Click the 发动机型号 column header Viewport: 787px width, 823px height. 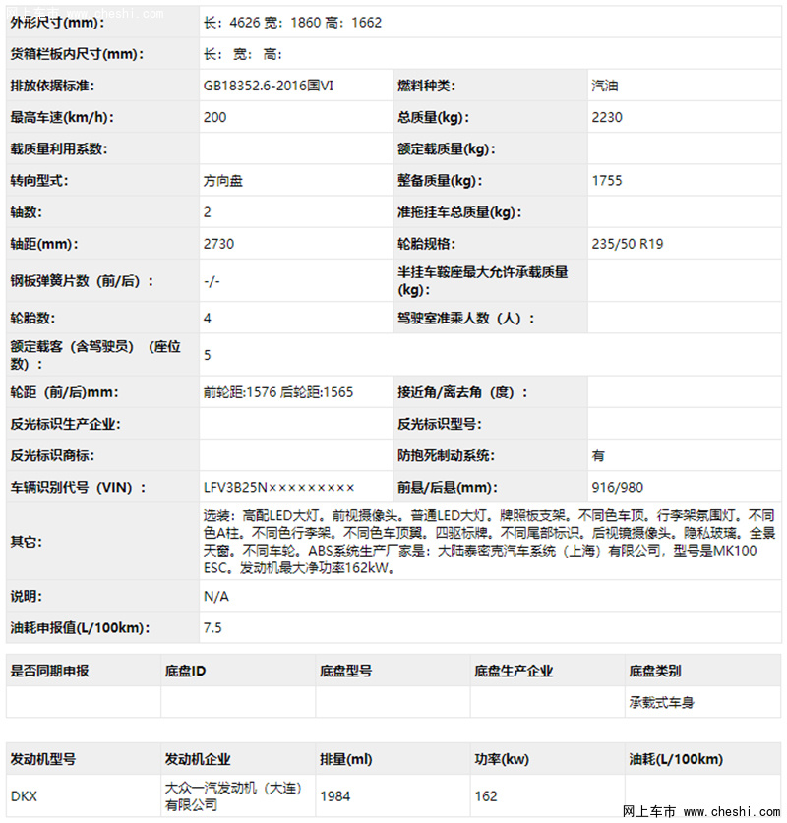43,759
